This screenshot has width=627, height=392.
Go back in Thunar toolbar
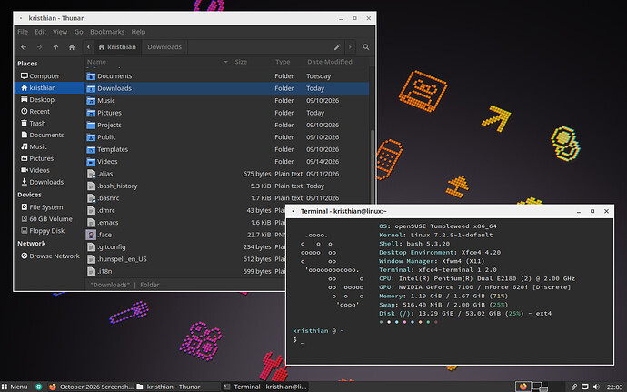(24, 47)
